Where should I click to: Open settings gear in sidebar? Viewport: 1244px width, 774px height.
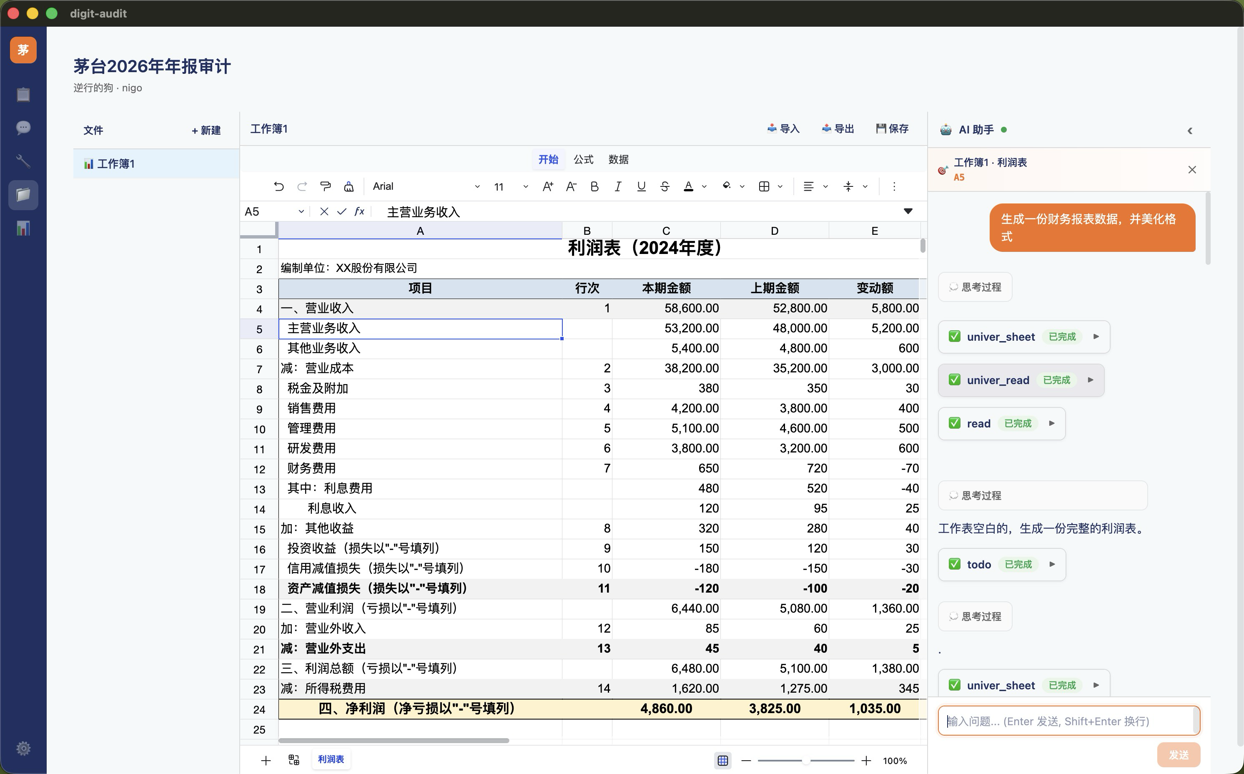coord(23,749)
